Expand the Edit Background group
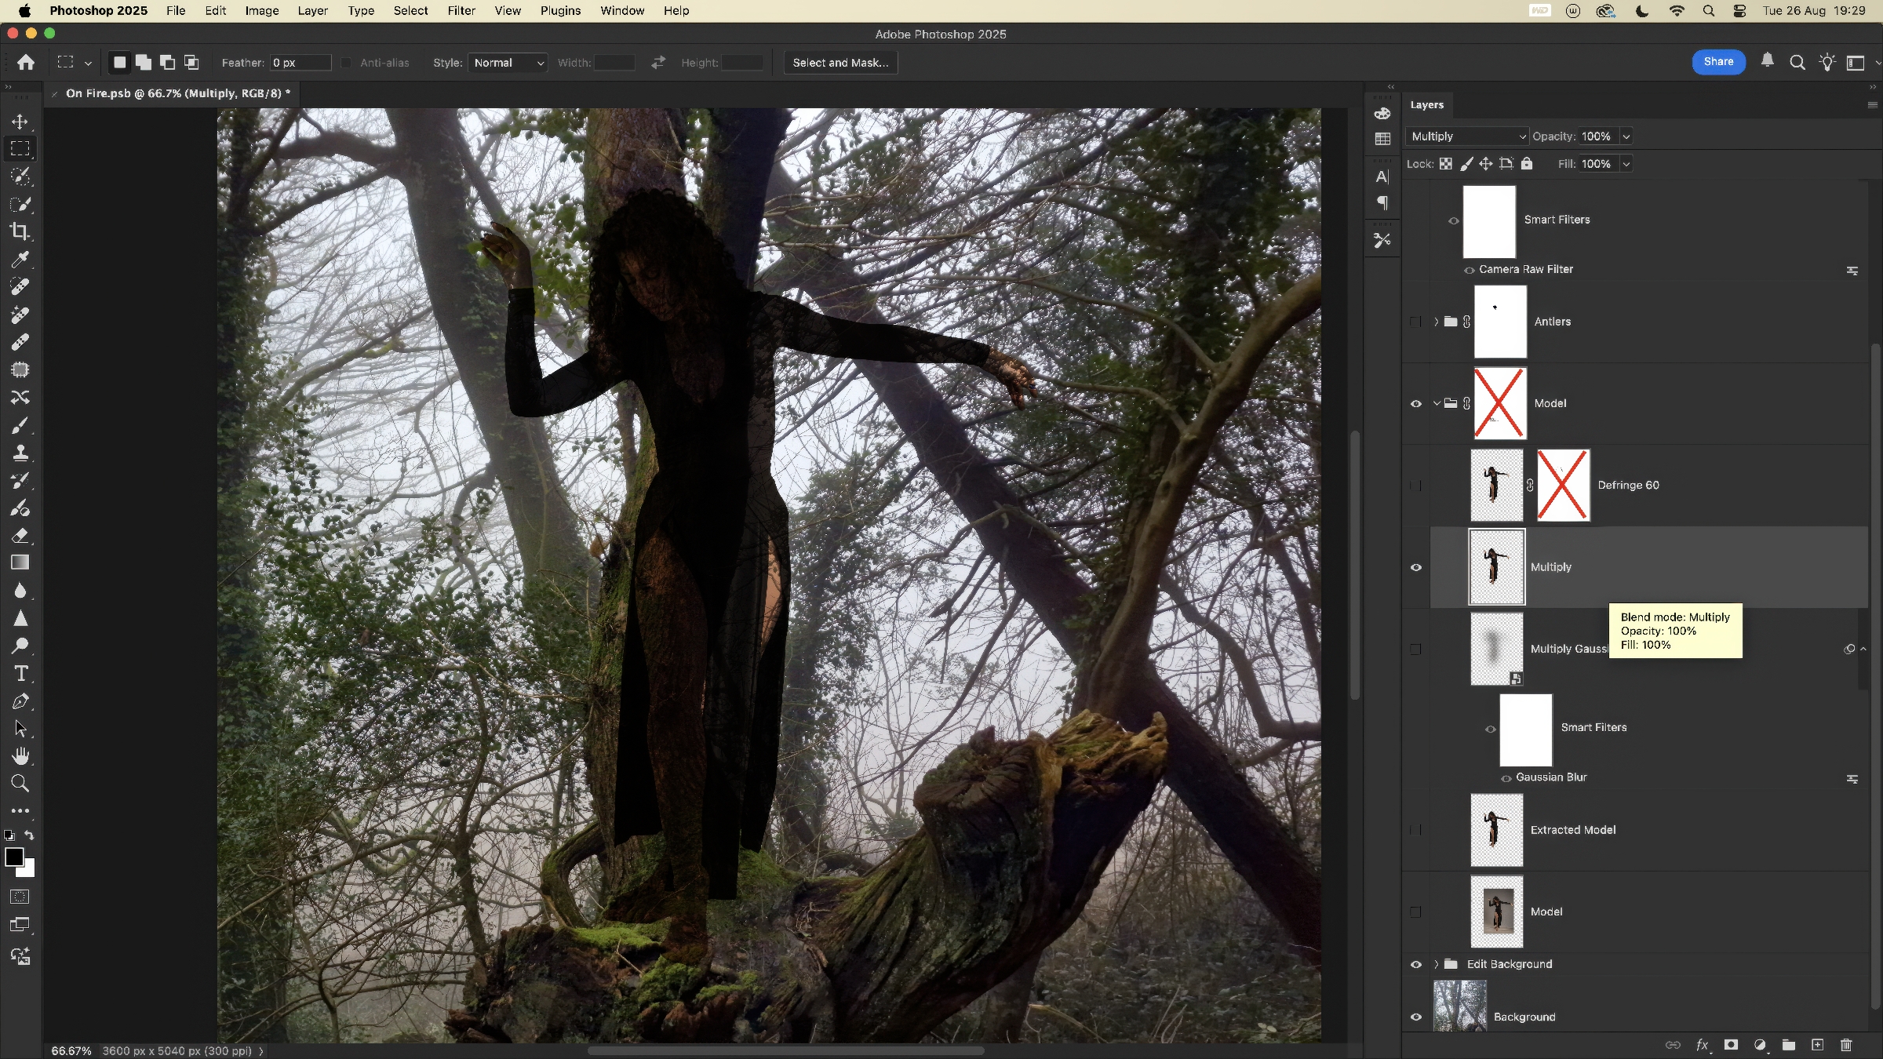The height and width of the screenshot is (1059, 1883). (1437, 964)
